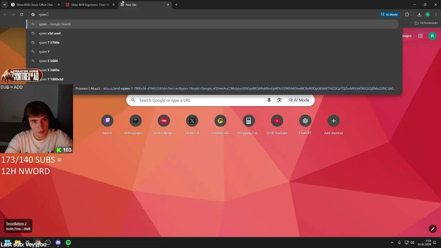Open the tab search dropdown arrow

pos(4,4)
